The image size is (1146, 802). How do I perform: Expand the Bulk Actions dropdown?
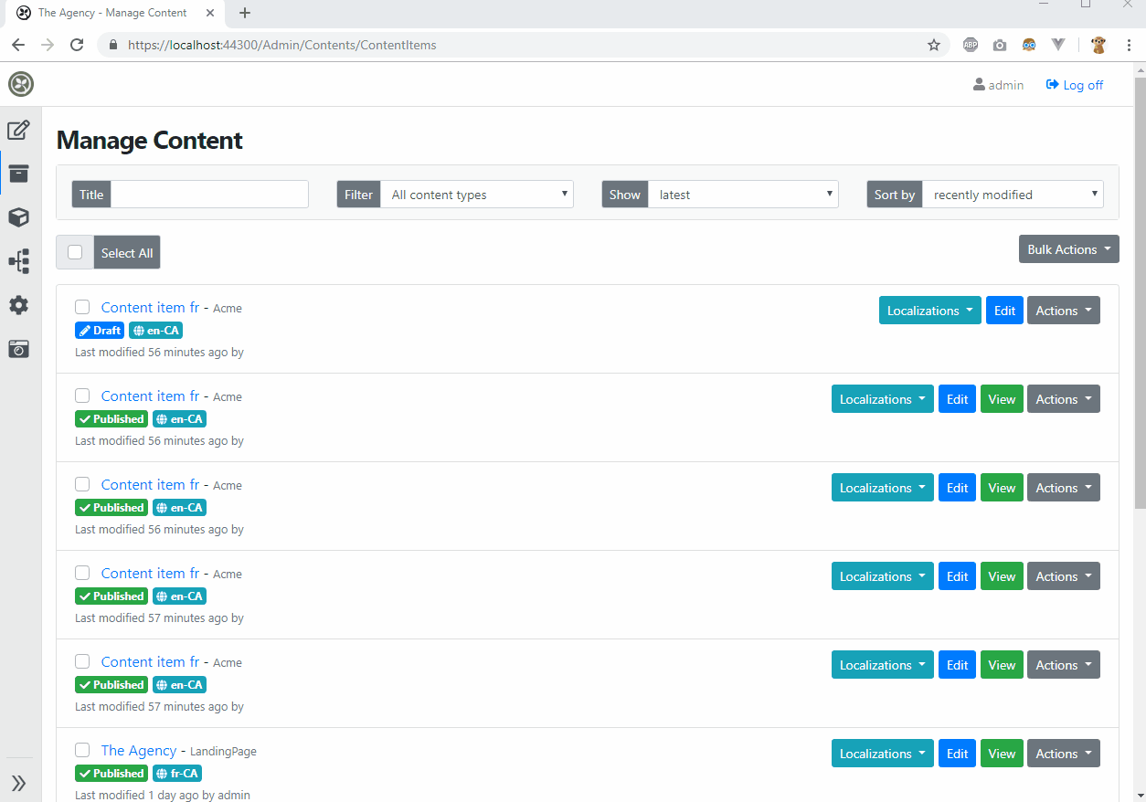point(1069,249)
